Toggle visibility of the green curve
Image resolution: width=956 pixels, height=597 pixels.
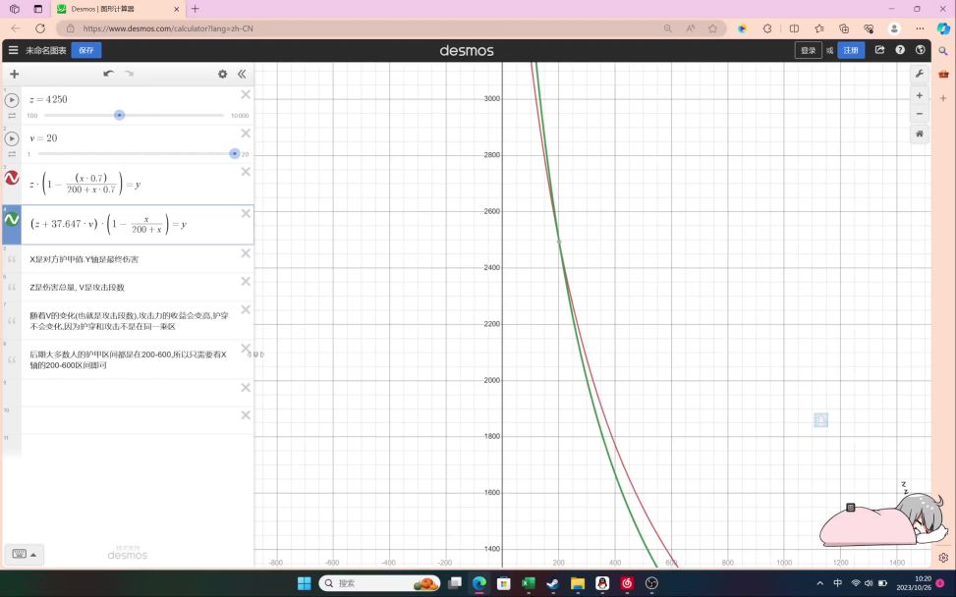tap(12, 219)
